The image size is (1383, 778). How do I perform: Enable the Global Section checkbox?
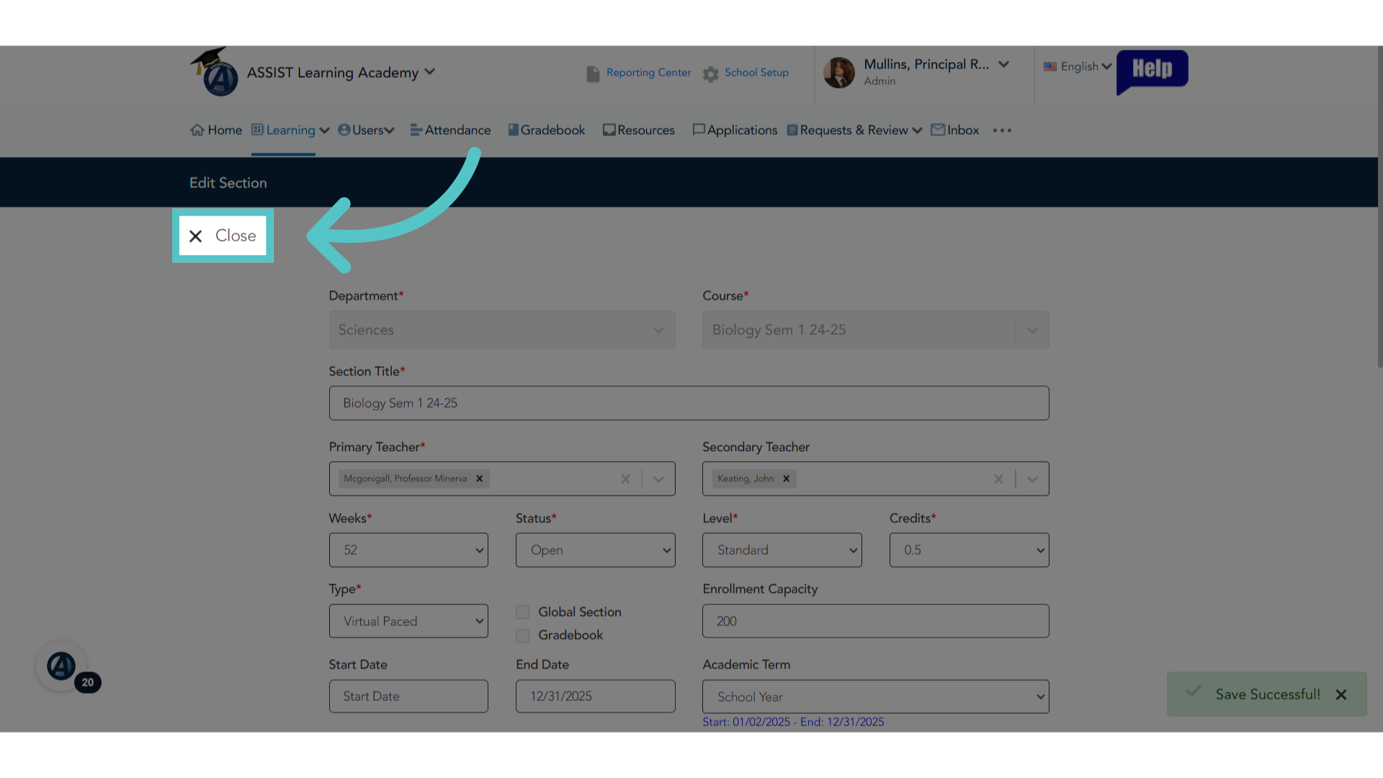pos(522,612)
